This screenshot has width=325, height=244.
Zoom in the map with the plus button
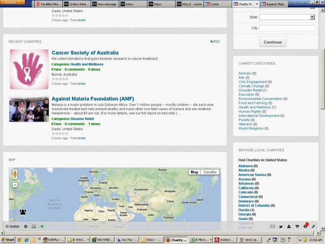pos(15,185)
